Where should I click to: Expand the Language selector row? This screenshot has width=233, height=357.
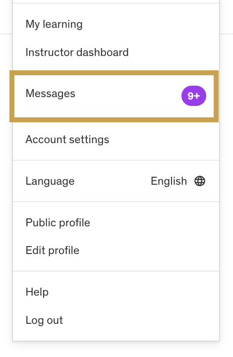click(x=116, y=181)
